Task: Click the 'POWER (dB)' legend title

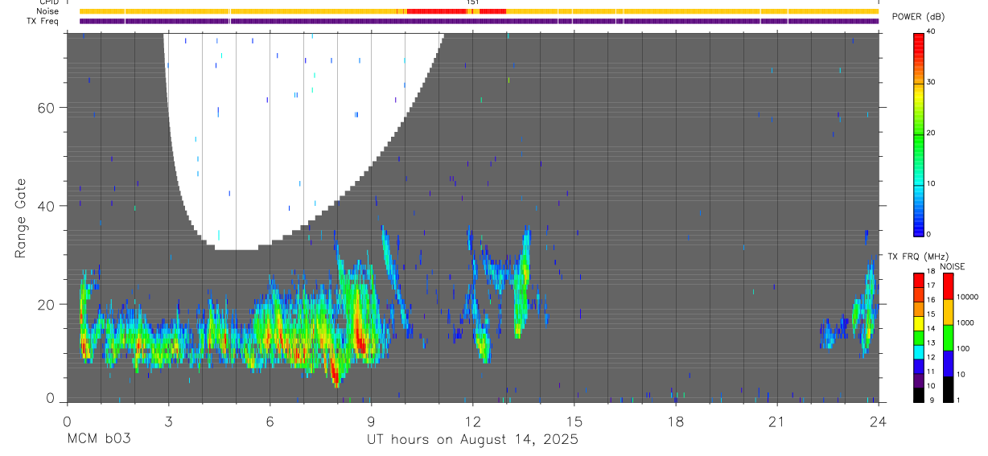Action: (918, 17)
